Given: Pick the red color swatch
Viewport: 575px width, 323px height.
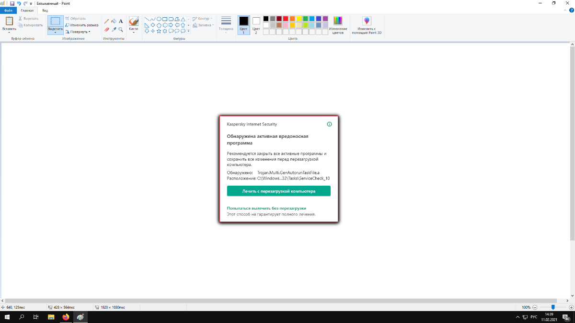Looking at the screenshot, I should click(x=286, y=18).
